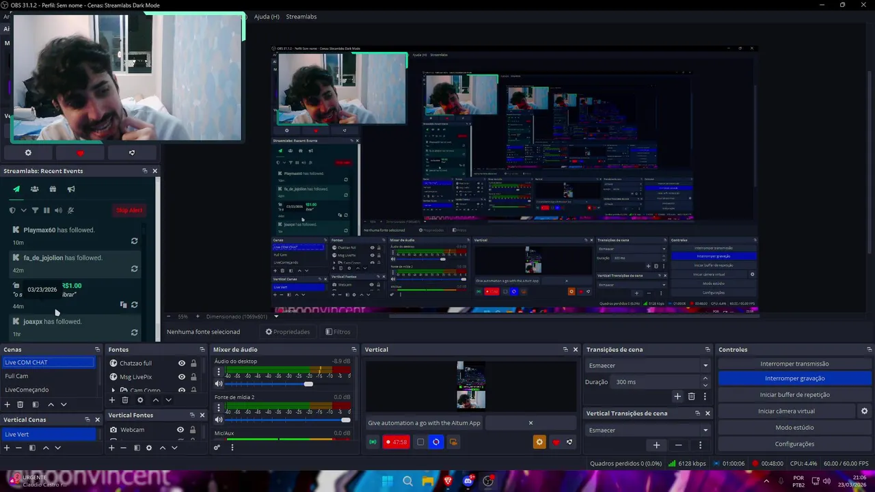Click the red Skip Alert button
Image resolution: width=875 pixels, height=492 pixels.
(129, 210)
